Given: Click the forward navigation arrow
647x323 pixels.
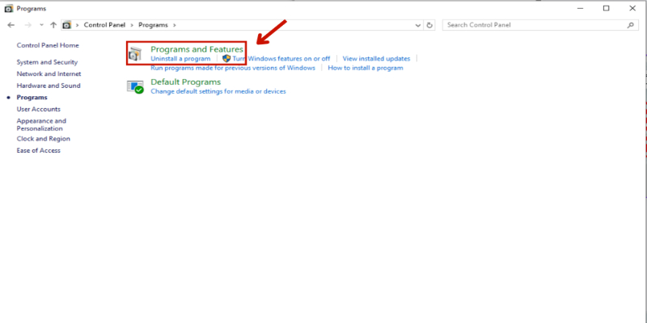Looking at the screenshot, I should point(26,25).
